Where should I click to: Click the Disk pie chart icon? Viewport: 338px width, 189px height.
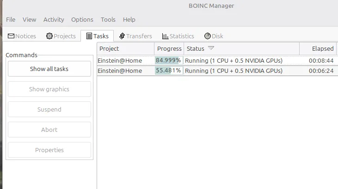tap(207, 36)
